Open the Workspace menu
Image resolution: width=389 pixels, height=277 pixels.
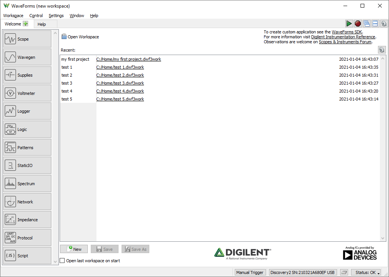pos(13,15)
